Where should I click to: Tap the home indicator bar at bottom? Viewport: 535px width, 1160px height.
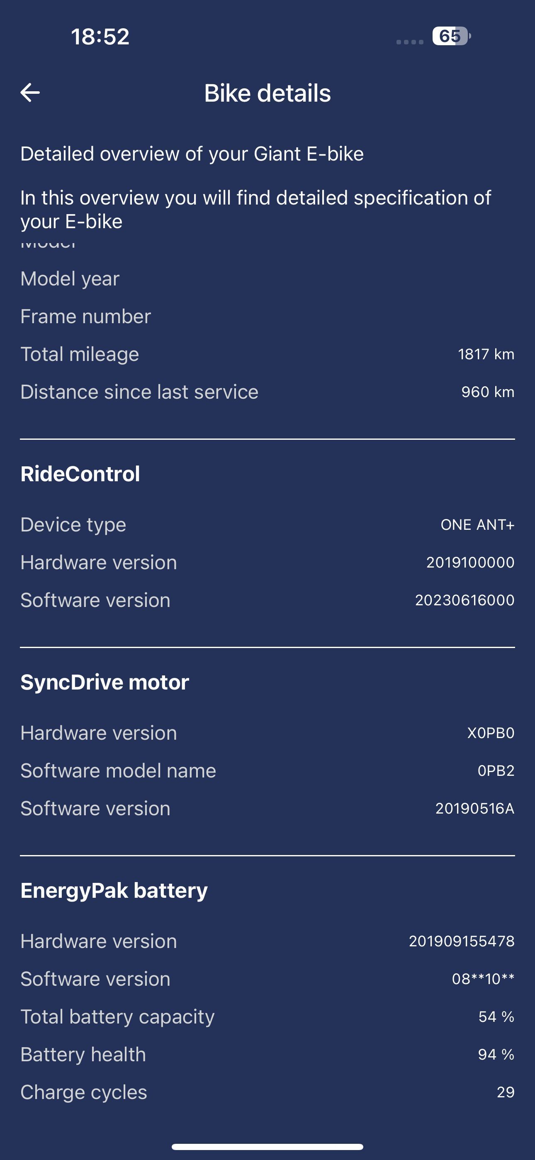[x=267, y=1146]
